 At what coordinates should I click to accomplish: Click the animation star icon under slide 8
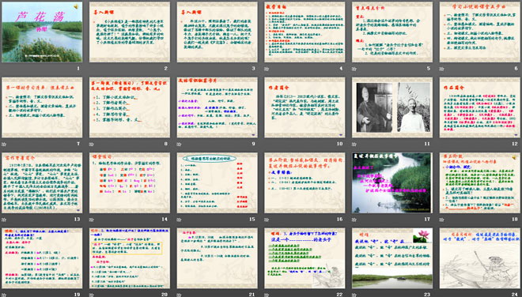[x=92, y=145]
